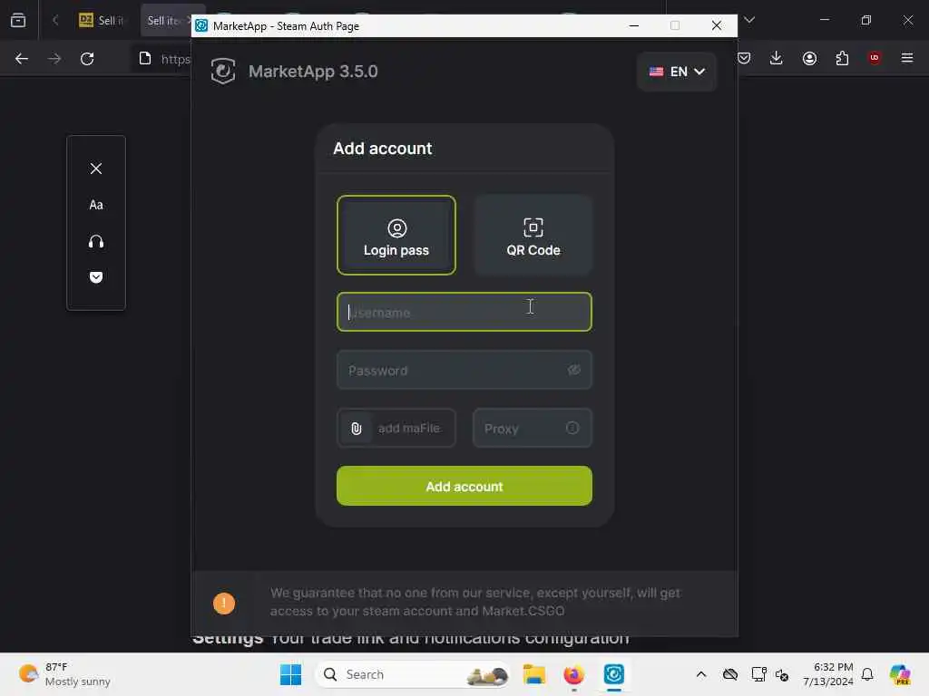
Task: Open Firefox hamburger menu
Action: click(x=907, y=58)
